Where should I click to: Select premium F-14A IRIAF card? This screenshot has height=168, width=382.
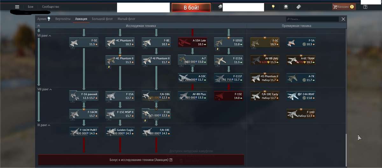[301, 96]
